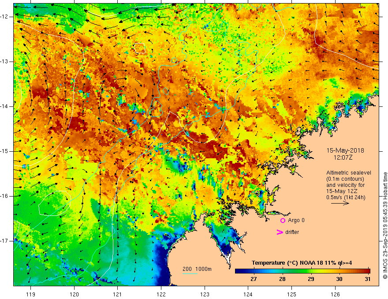The image size is (388, 299).
Task: Click the -13 latitude axis label
Action: (x=4, y=62)
